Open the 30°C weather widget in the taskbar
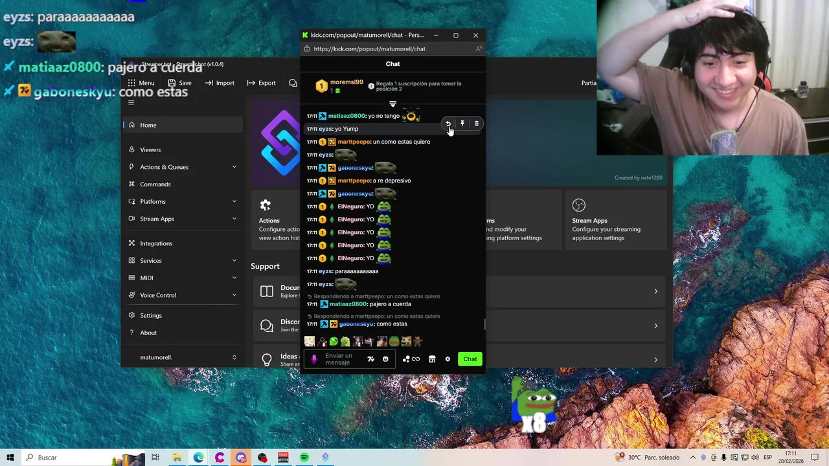 pos(647,458)
